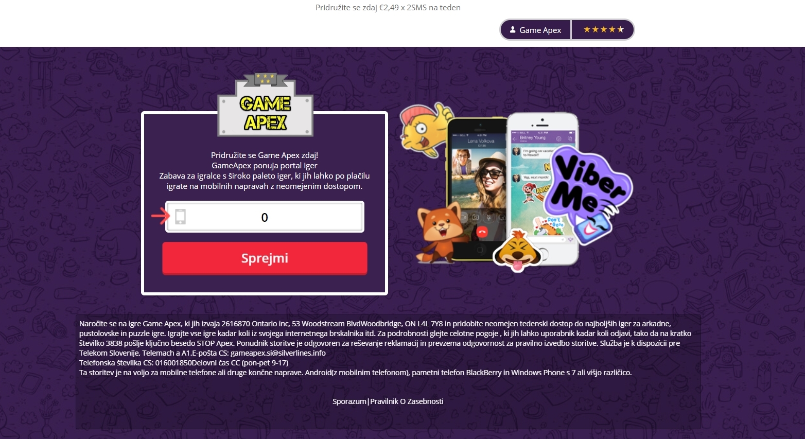Open the Pravilnik O Zasebnosti link
This screenshot has width=805, height=439.
click(407, 401)
